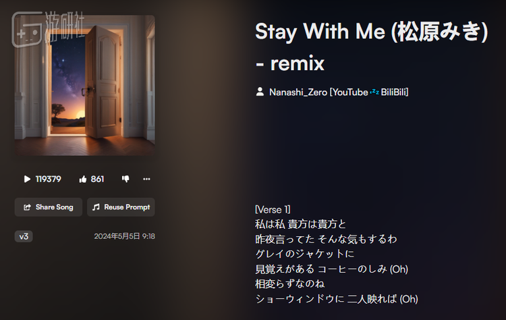Play the Stay With Me remix song

[x=27, y=179]
